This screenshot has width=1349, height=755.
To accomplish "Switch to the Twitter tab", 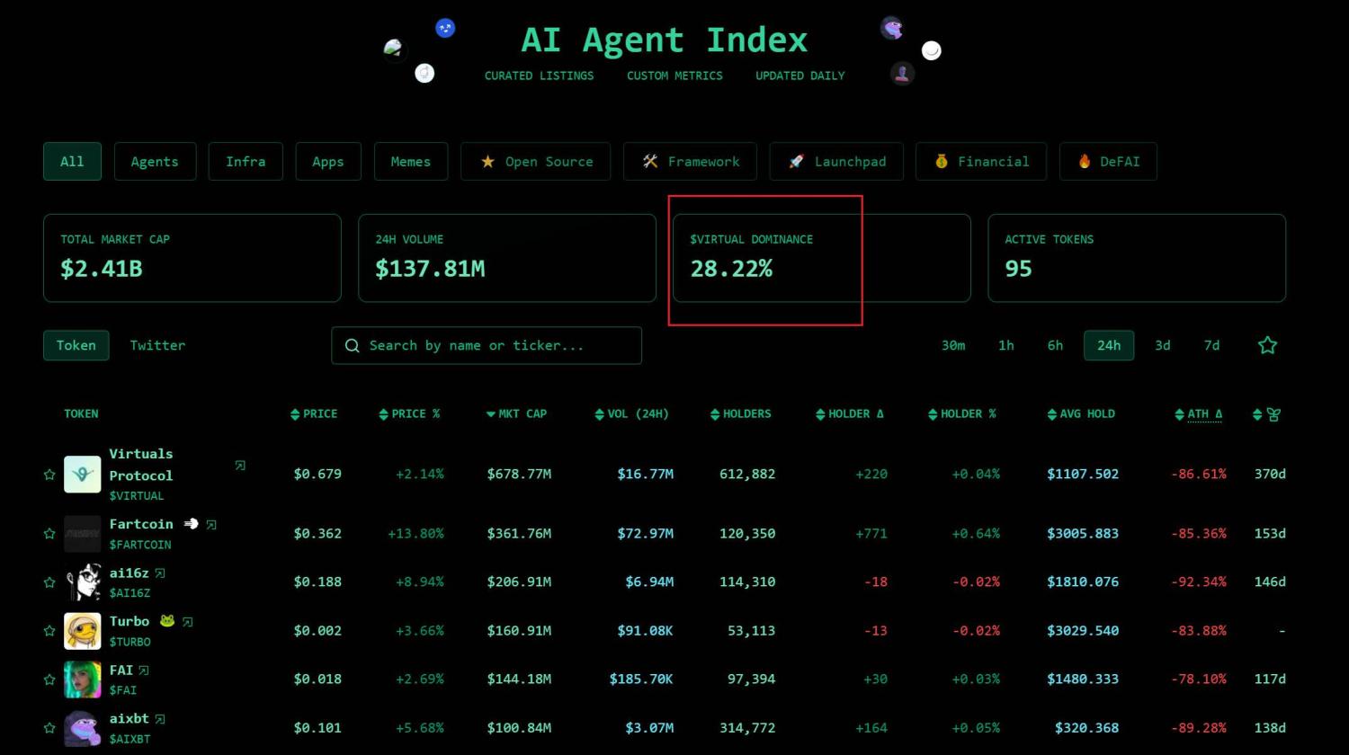I will pos(157,345).
